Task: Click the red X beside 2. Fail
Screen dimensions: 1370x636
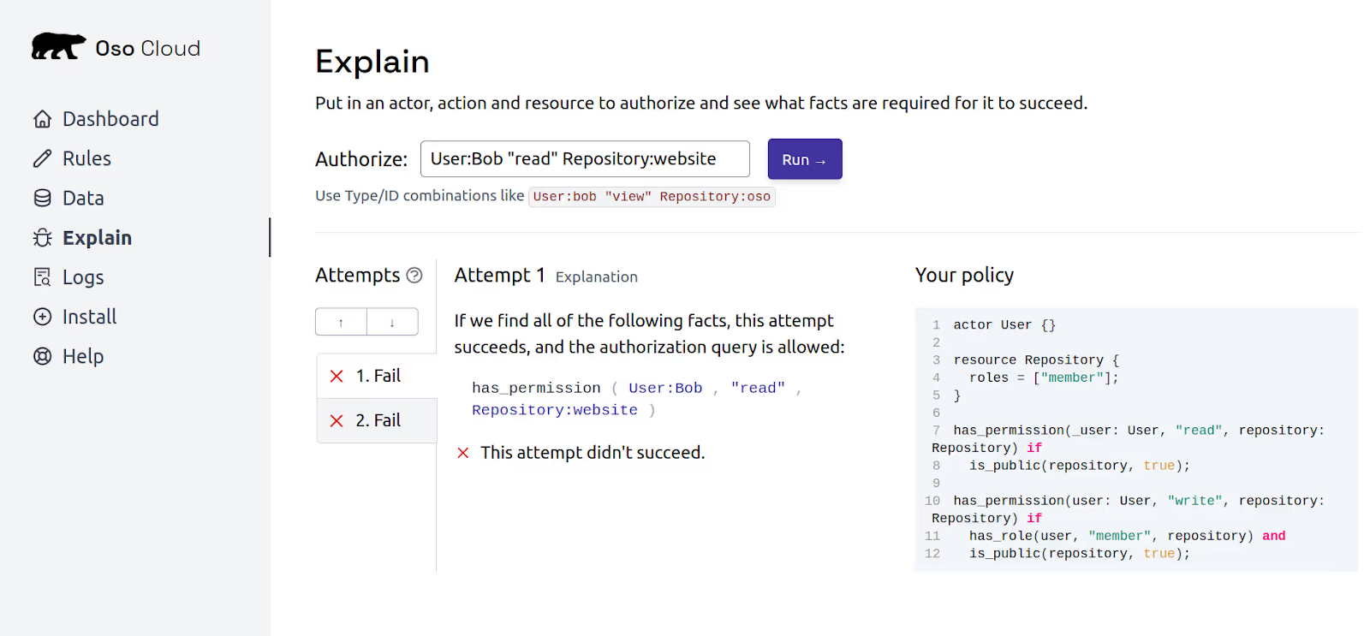Action: click(x=337, y=420)
